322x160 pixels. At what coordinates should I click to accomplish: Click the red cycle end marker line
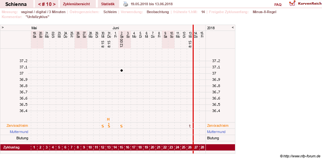tap(193, 89)
